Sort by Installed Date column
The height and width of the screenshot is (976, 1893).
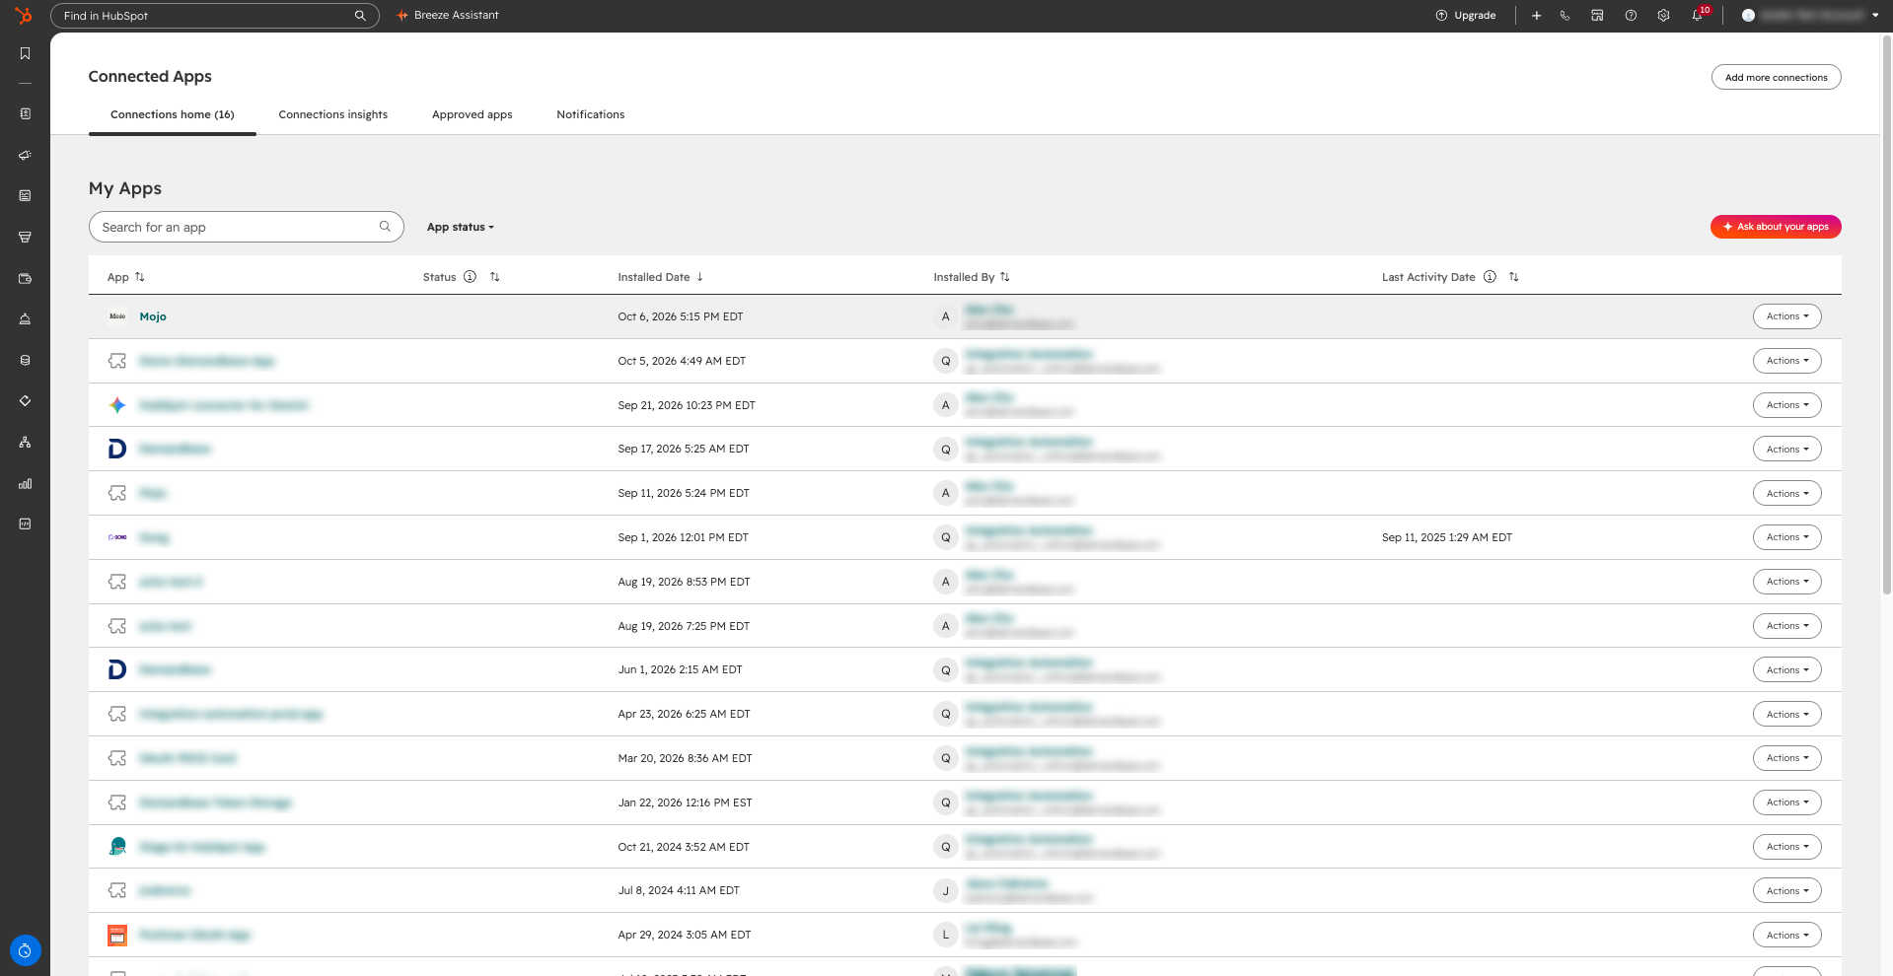699,277
